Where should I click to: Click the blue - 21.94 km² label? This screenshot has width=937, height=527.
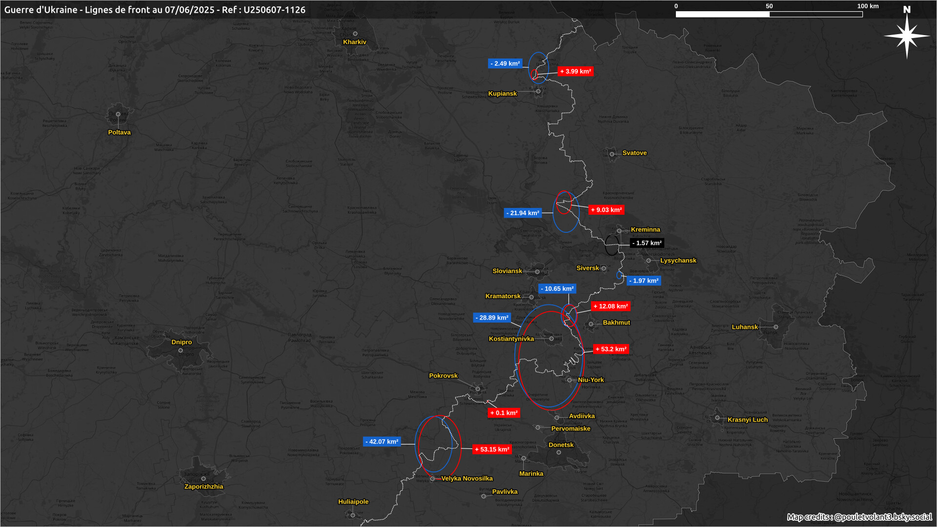click(x=523, y=213)
